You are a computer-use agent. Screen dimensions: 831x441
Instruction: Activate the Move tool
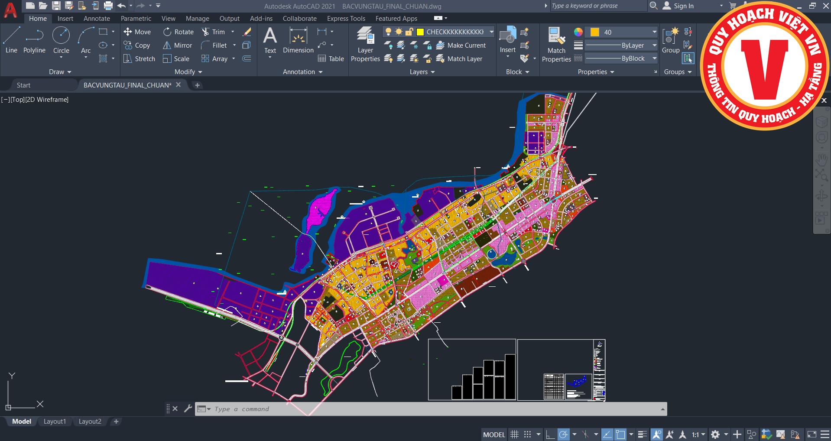click(137, 32)
